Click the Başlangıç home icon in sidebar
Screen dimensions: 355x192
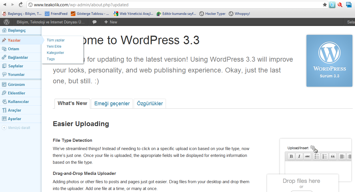pyautogui.click(x=4, y=30)
